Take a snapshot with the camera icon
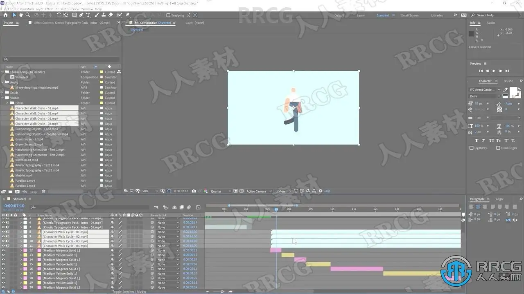 click(x=194, y=191)
